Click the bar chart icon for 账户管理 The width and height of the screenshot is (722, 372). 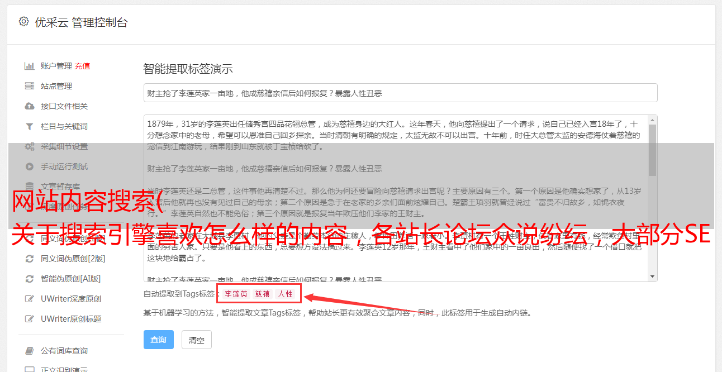[x=30, y=66]
